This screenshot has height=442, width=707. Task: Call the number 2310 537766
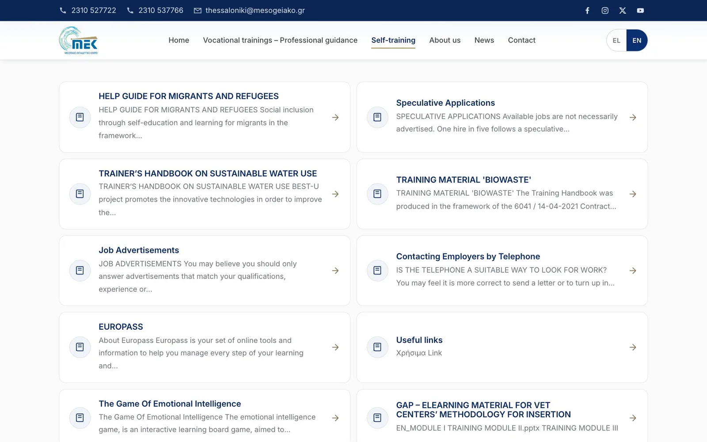(161, 10)
